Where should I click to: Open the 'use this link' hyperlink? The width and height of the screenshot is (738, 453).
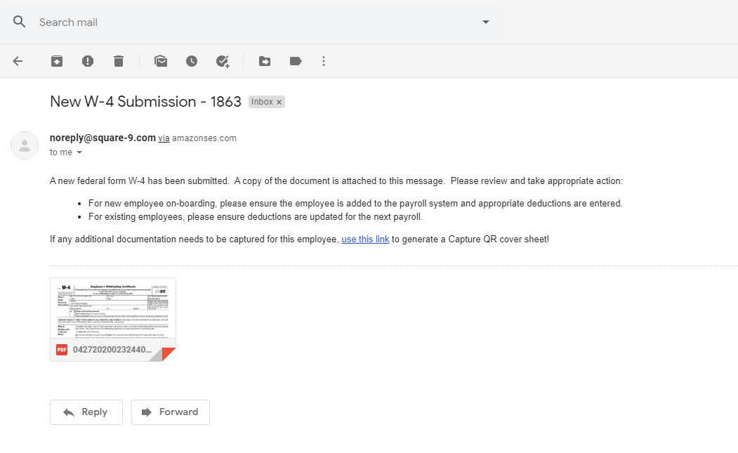point(365,239)
